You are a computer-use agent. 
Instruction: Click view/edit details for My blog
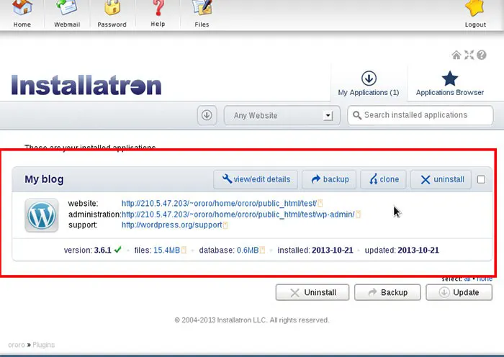click(x=256, y=179)
